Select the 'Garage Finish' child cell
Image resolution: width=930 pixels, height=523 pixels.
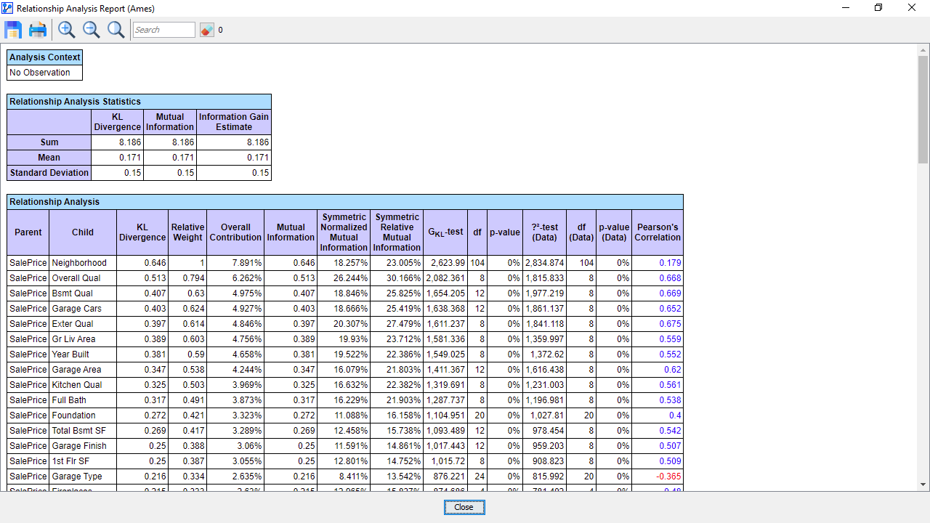(83, 446)
